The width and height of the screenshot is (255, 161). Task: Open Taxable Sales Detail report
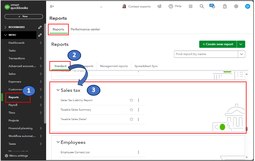73,119
